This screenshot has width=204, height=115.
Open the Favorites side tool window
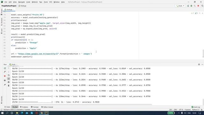tap(2, 100)
